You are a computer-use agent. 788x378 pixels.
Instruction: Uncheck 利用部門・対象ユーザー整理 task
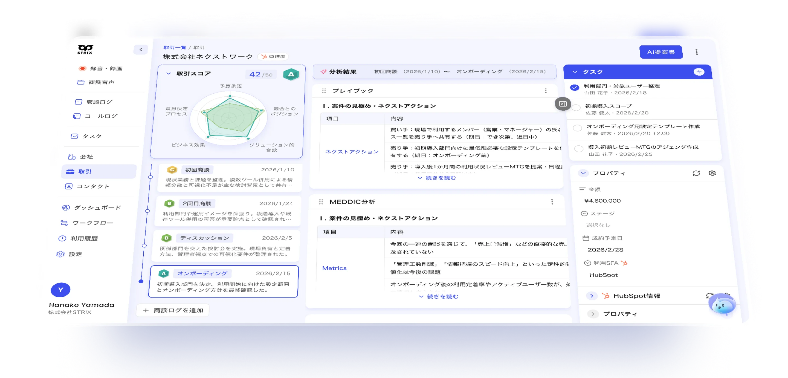click(575, 88)
